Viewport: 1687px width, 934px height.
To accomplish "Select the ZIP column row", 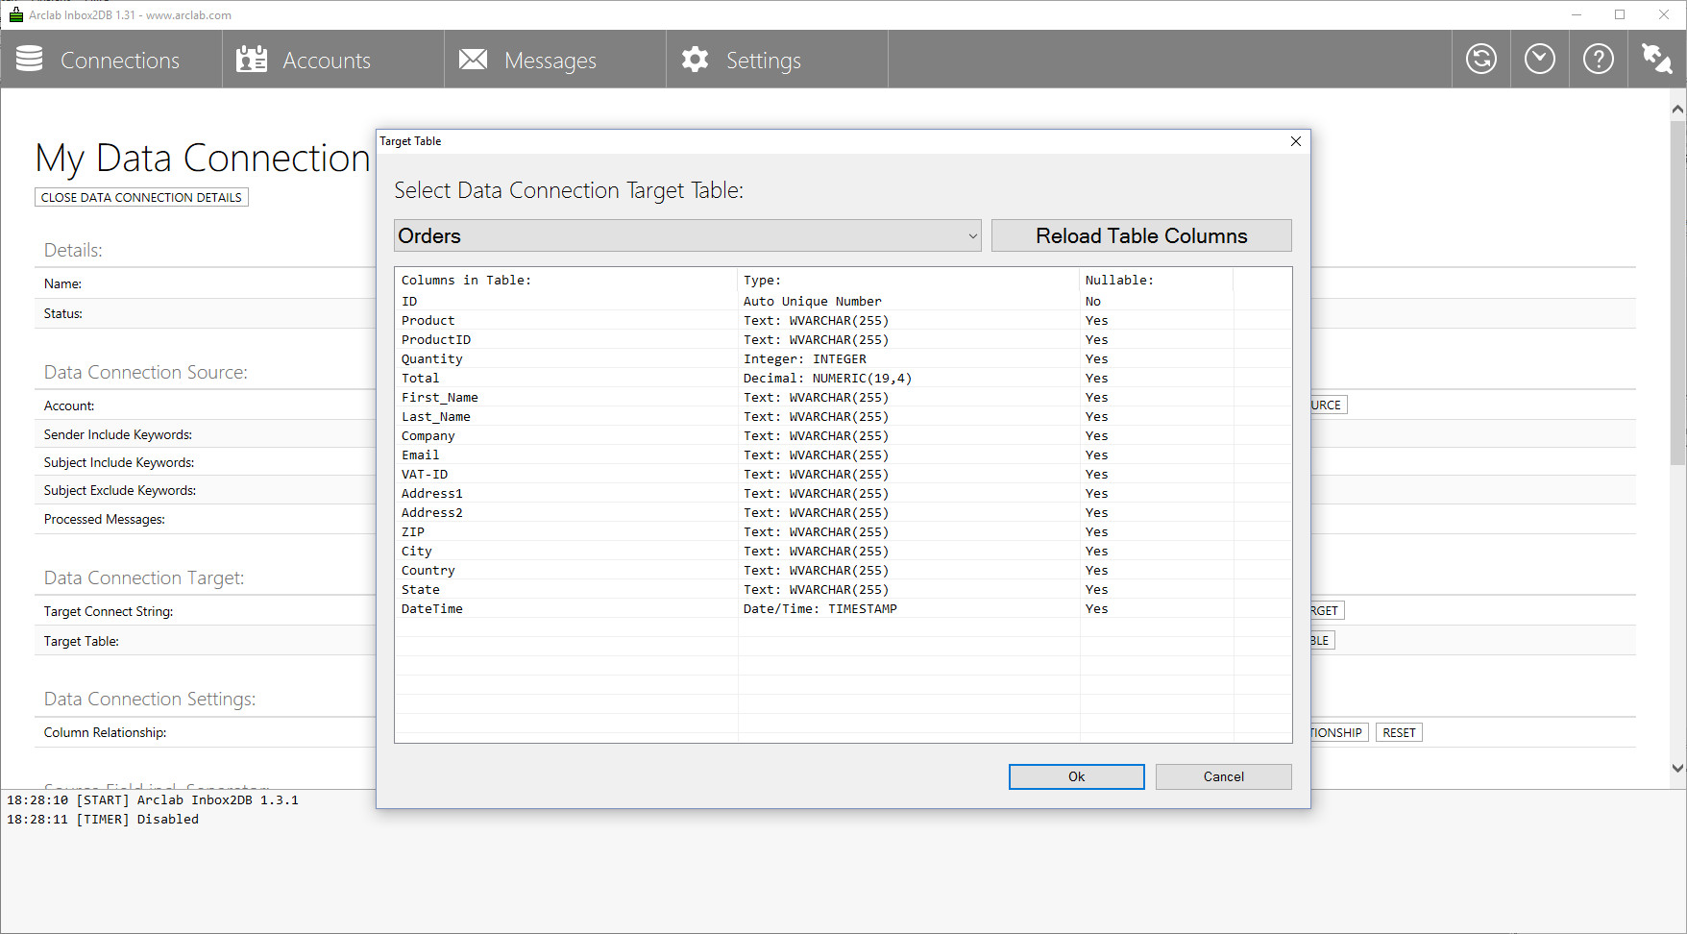I will [x=843, y=531].
